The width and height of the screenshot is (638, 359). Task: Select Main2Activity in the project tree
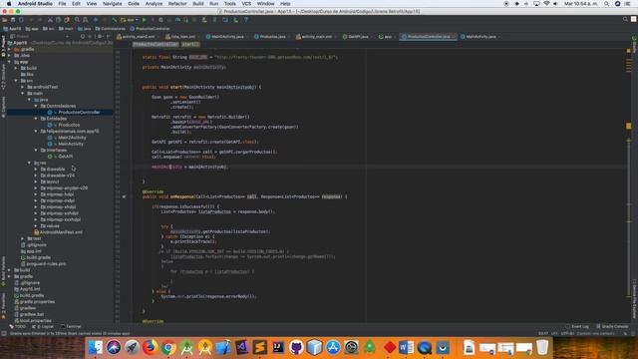click(72, 138)
